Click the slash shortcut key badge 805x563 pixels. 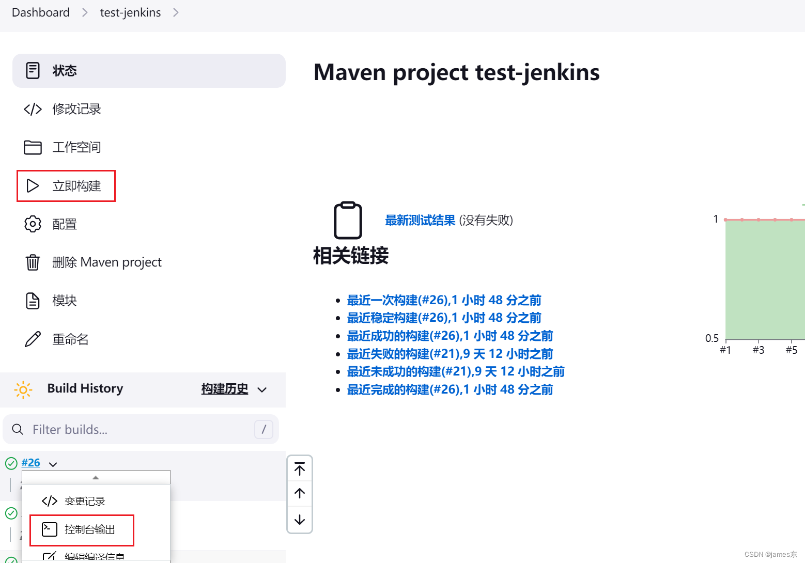coord(264,429)
